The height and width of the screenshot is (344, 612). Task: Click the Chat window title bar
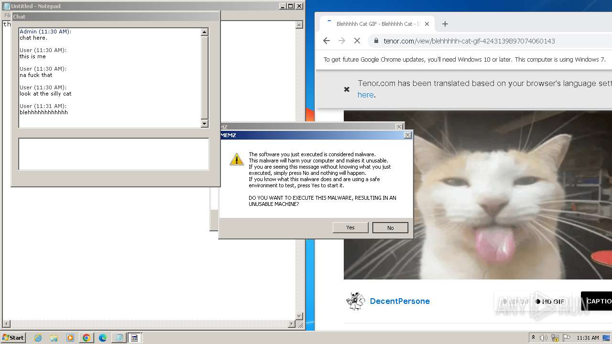click(115, 16)
